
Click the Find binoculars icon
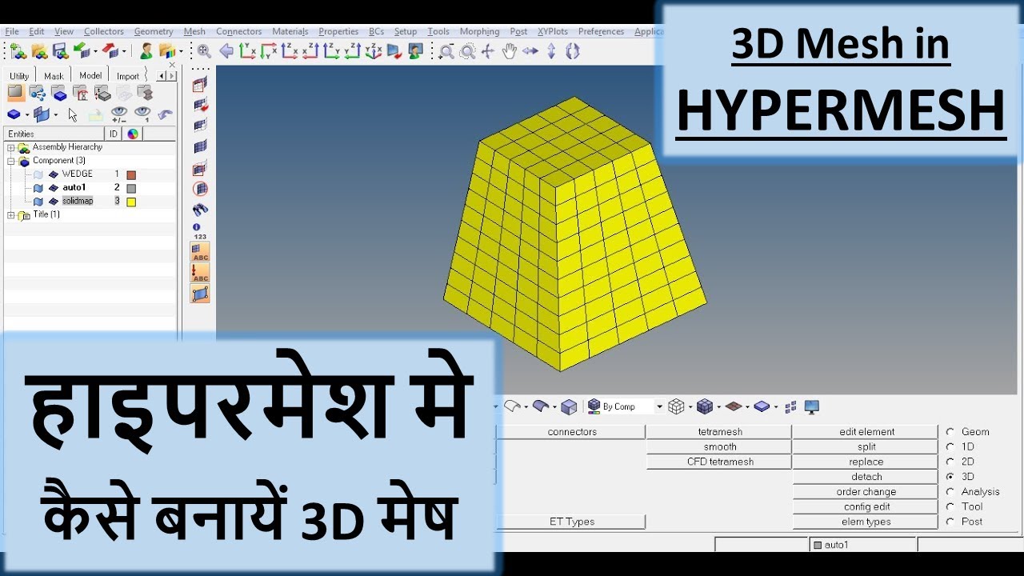200,210
